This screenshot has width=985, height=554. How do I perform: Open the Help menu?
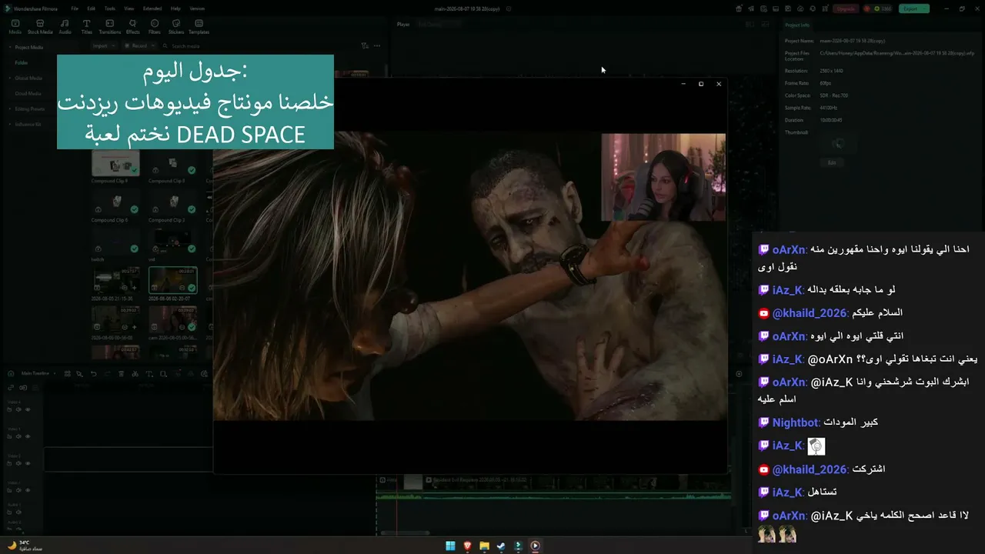point(175,8)
